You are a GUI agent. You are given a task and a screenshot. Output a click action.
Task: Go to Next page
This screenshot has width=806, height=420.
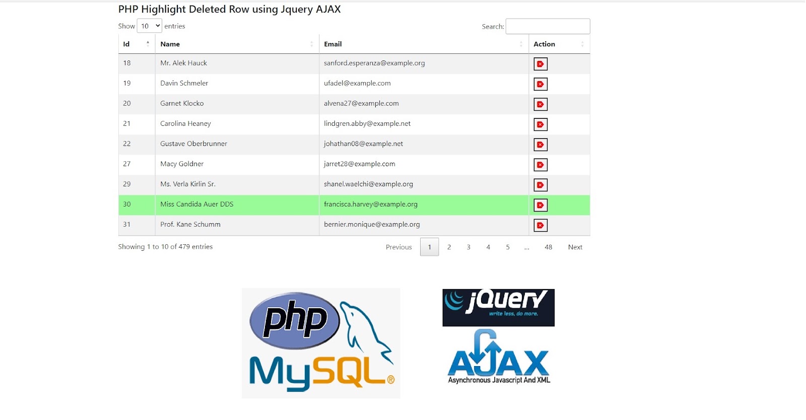[x=575, y=247]
